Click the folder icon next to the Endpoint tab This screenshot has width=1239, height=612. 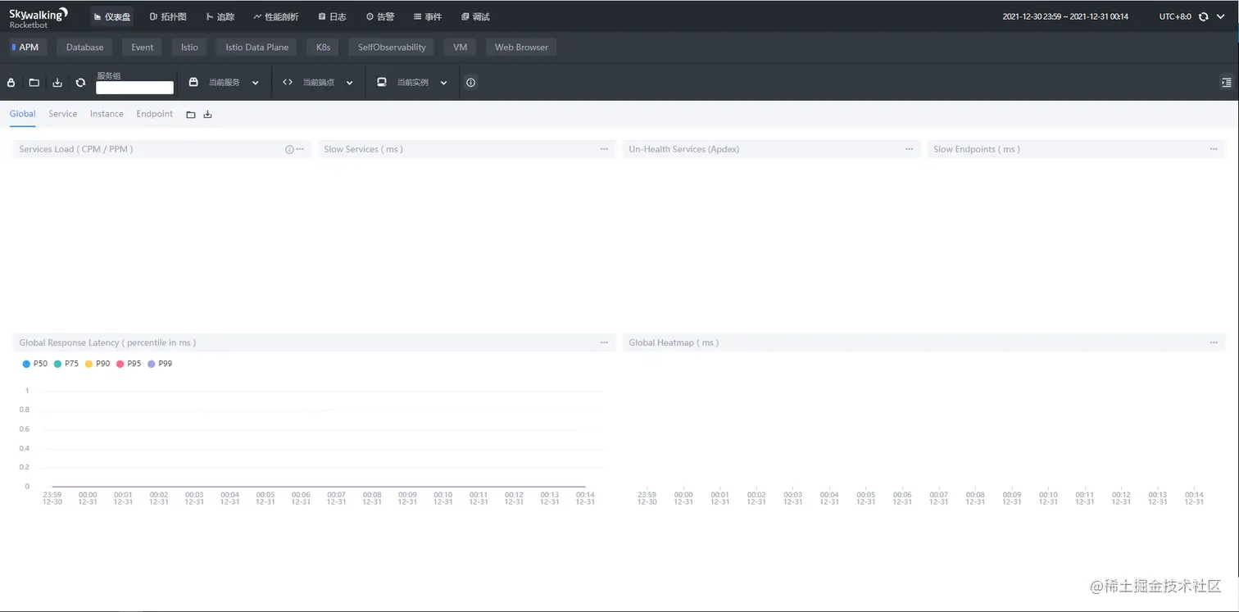click(191, 115)
